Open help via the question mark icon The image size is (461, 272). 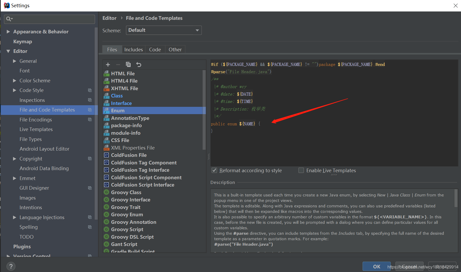11,266
